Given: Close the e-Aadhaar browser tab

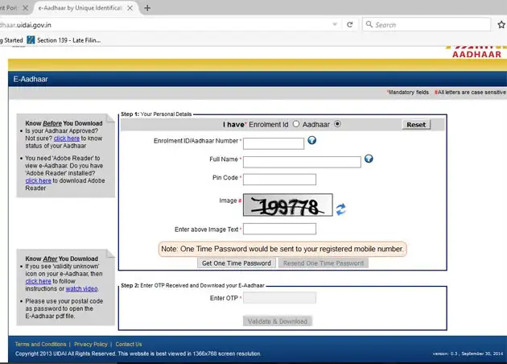Looking at the screenshot, I should (132, 7).
